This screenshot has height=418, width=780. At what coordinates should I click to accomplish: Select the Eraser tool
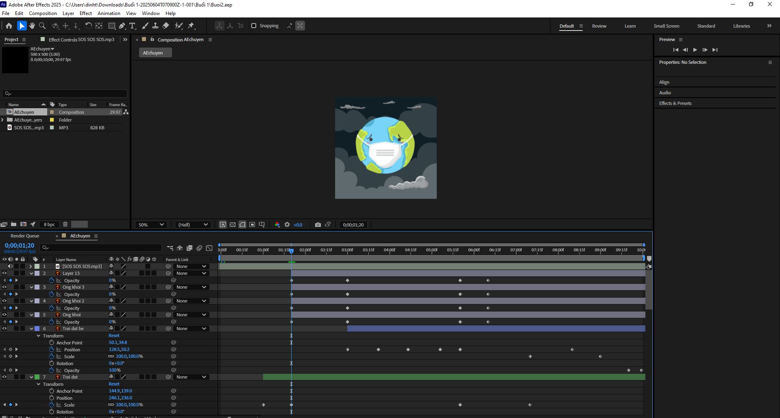[x=166, y=26]
